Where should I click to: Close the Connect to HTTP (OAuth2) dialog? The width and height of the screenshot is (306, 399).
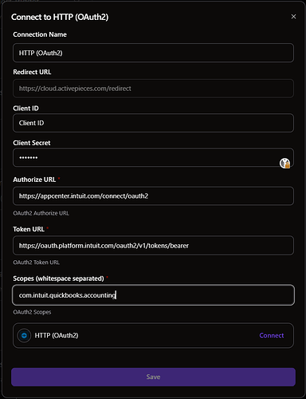(x=293, y=17)
